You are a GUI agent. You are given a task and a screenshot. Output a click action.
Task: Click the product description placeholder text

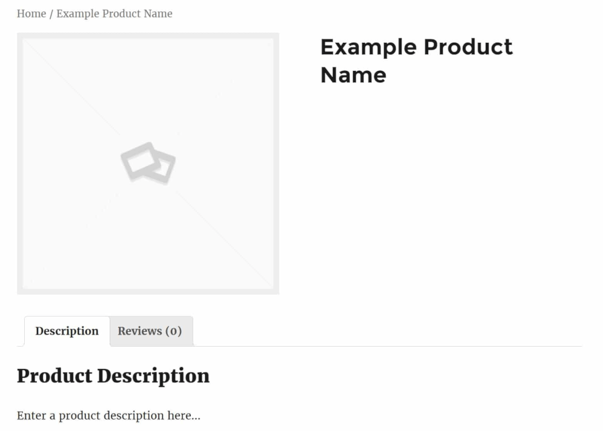(109, 415)
